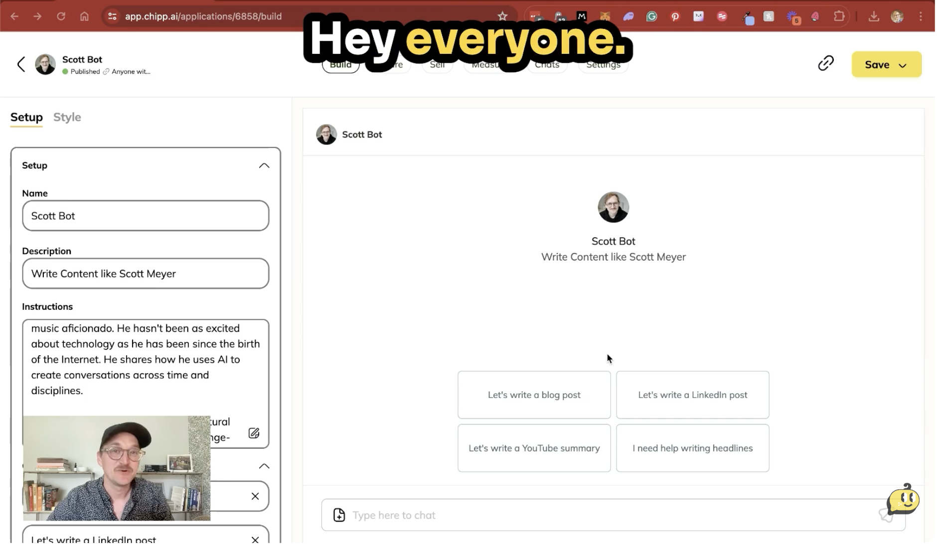
Task: Click the expand edit icon in Instructions
Action: [254, 433]
